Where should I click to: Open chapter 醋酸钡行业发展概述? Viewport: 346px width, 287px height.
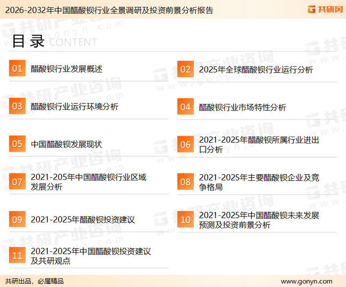point(66,69)
